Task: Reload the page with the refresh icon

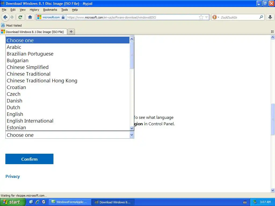Action: point(20,17)
